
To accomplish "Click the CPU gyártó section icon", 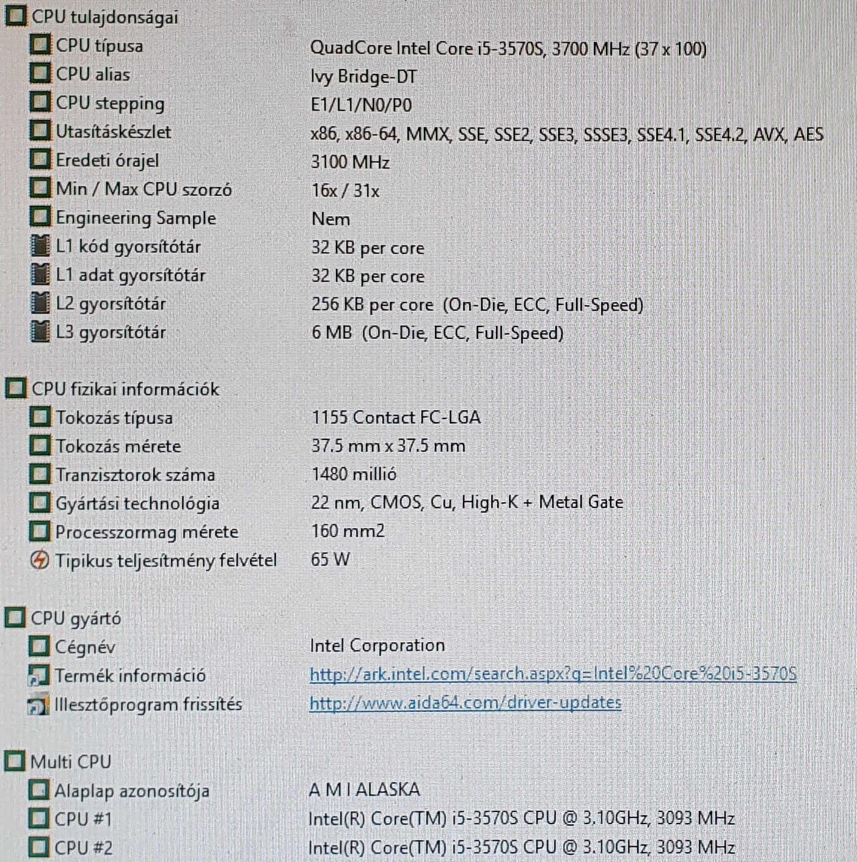I will (x=15, y=618).
